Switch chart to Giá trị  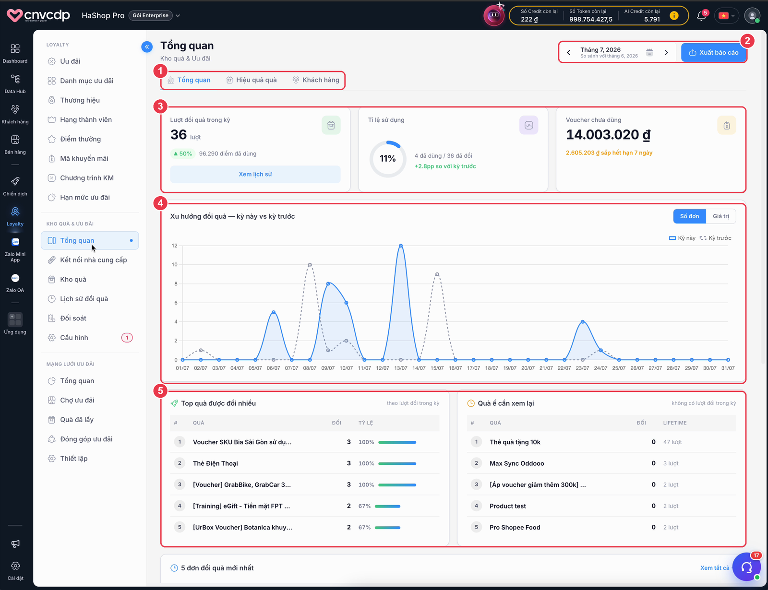720,216
